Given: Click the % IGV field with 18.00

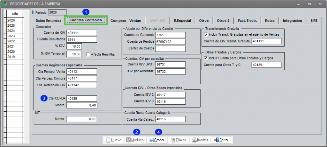Looking at the screenshot, I should click(x=74, y=46).
